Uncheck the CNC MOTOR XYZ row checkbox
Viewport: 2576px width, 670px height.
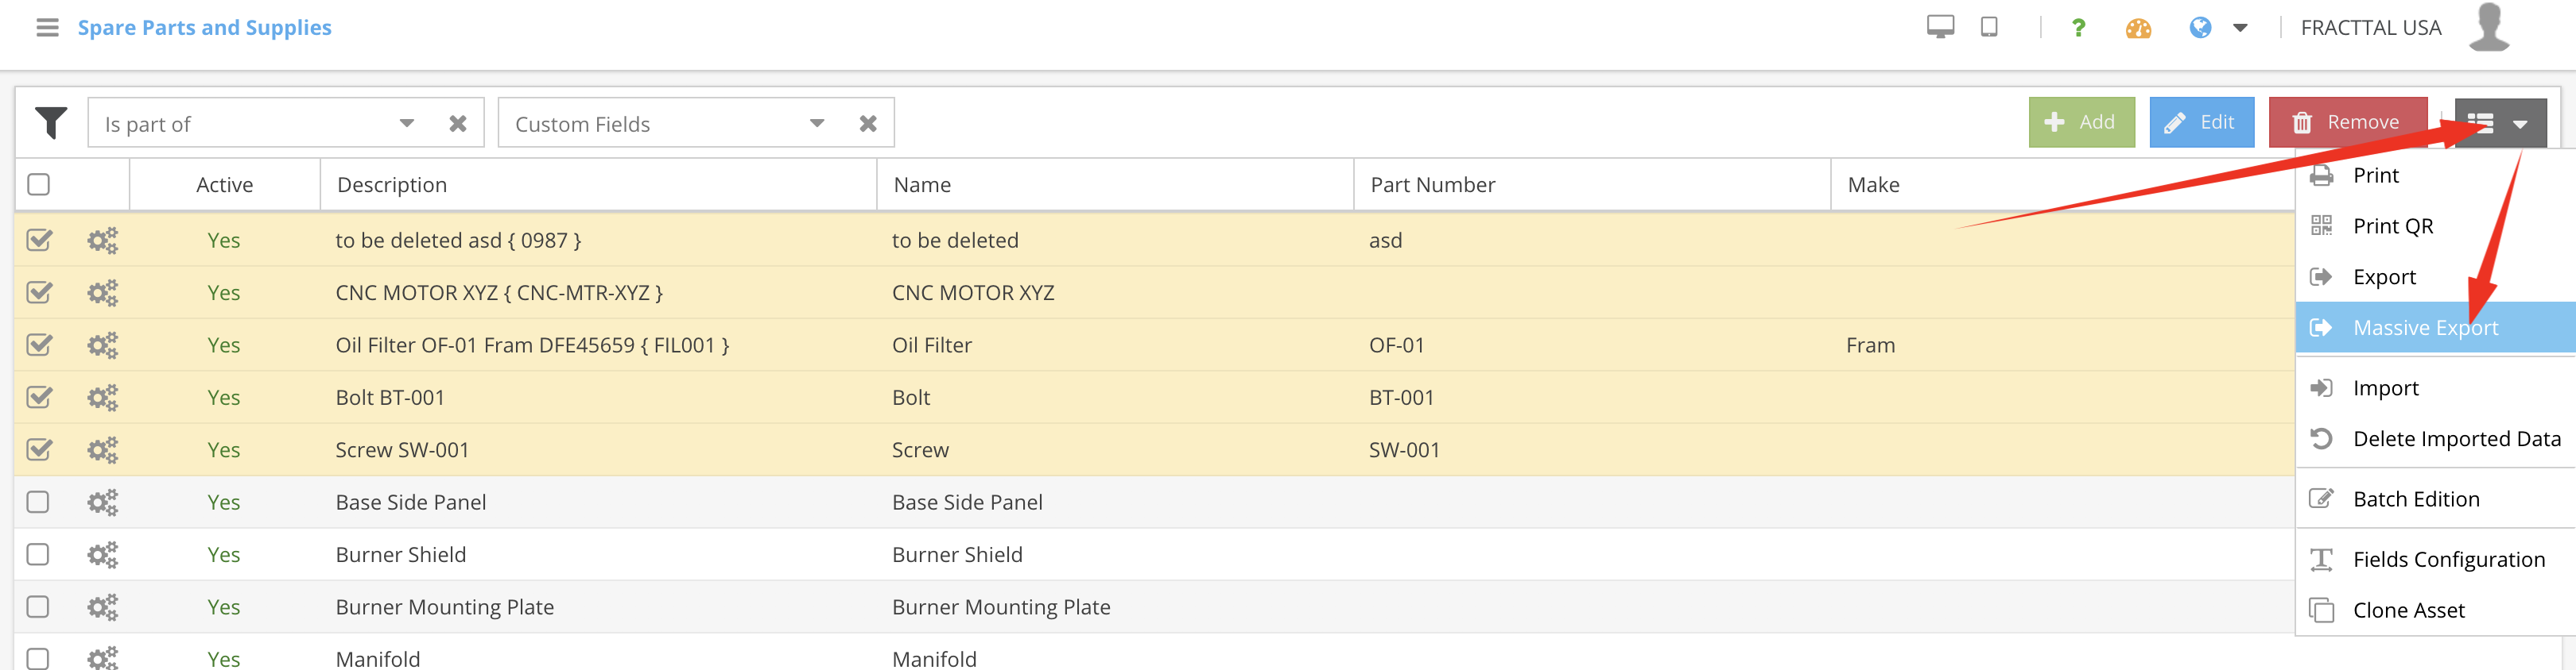click(x=39, y=293)
